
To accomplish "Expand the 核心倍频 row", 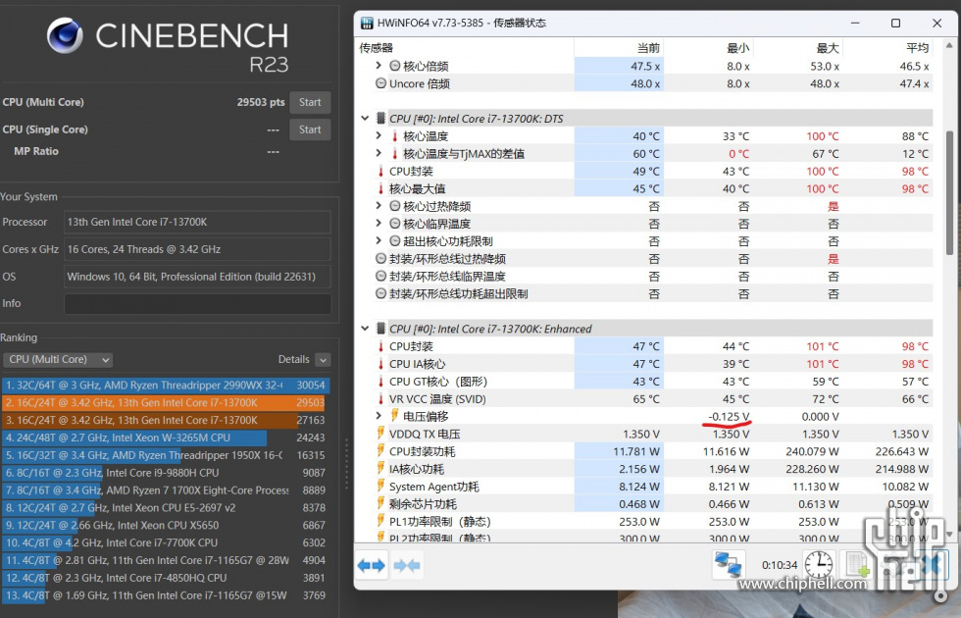I will [x=379, y=66].
